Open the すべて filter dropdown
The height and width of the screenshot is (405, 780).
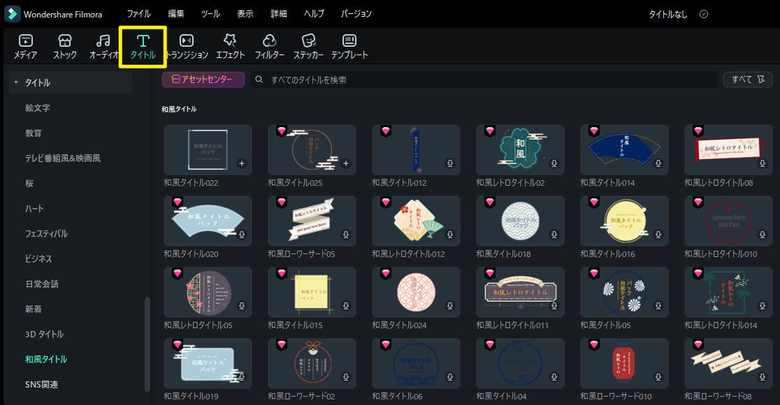click(742, 79)
